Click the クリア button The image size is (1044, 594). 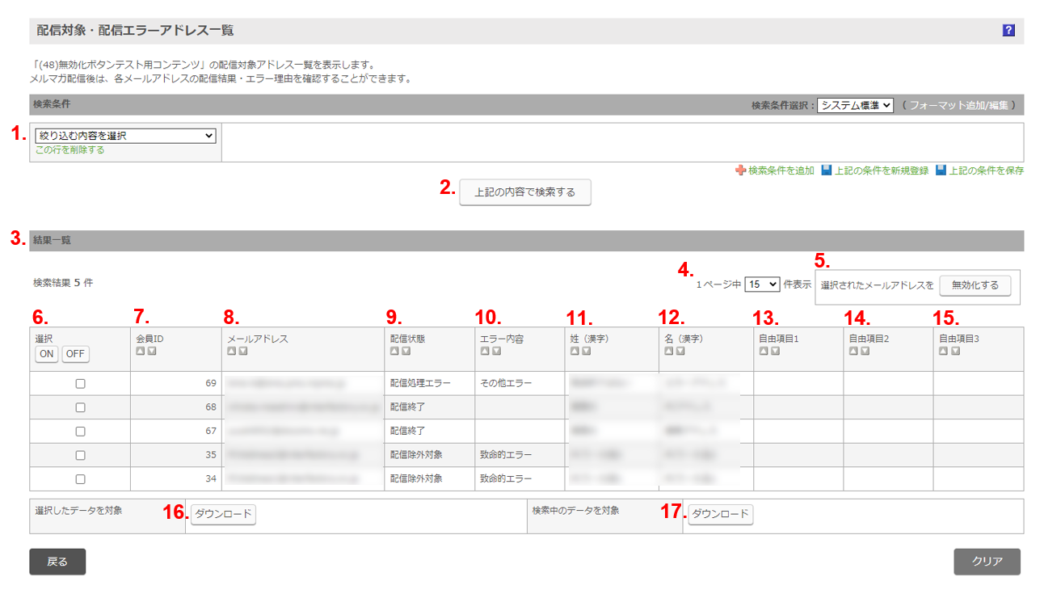point(987,562)
